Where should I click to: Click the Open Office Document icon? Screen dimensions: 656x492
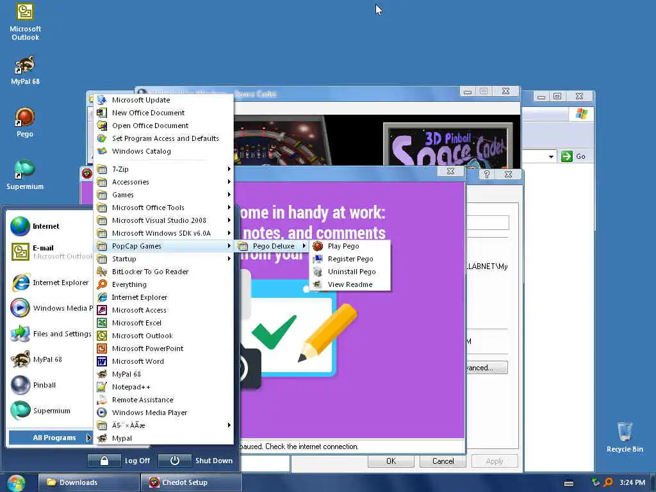click(102, 126)
